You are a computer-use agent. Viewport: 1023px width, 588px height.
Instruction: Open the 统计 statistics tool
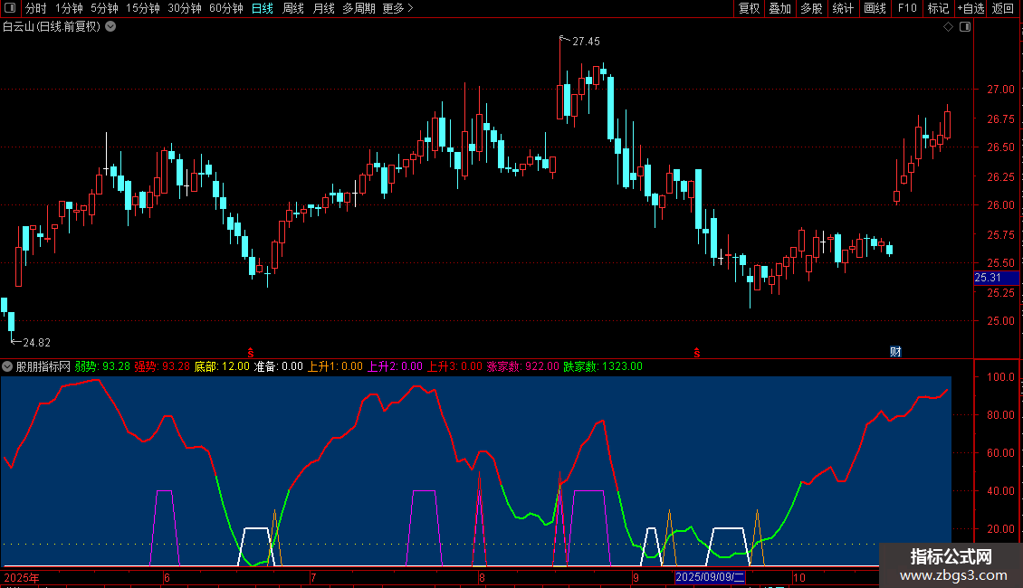[x=842, y=8]
